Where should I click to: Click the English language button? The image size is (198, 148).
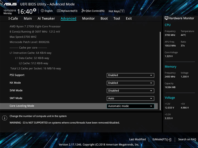pyautogui.click(x=49, y=11)
